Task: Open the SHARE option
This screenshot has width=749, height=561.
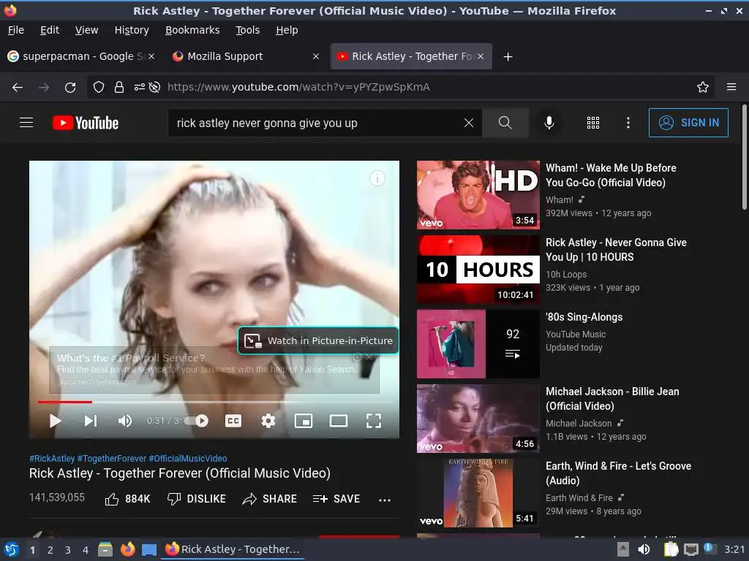Action: (x=269, y=499)
